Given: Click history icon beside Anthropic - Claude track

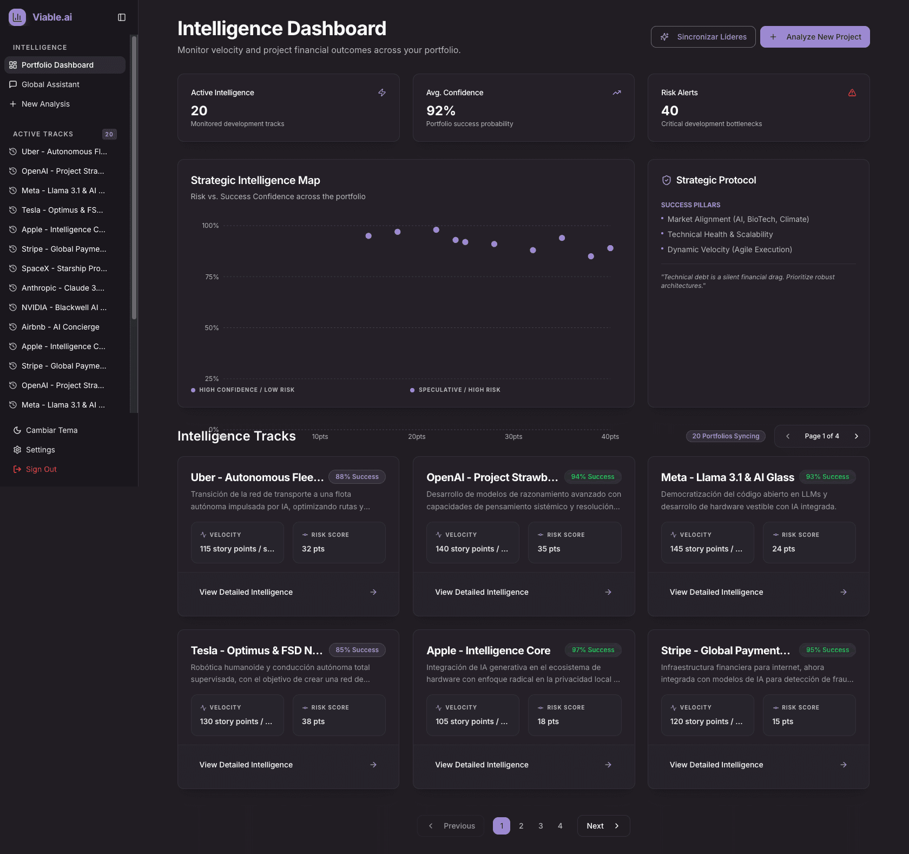Looking at the screenshot, I should [13, 288].
